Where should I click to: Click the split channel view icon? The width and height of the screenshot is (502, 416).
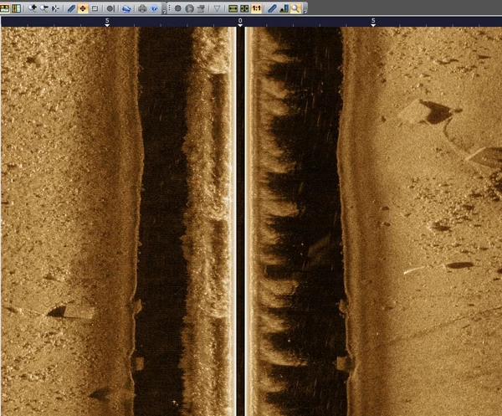pyautogui.click(x=16, y=8)
